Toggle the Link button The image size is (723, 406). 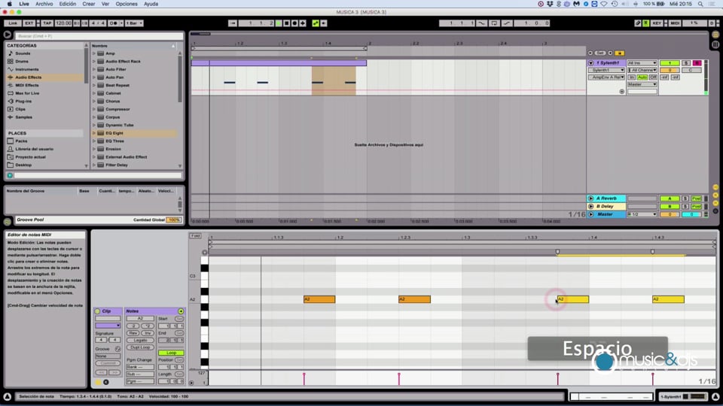pos(13,23)
